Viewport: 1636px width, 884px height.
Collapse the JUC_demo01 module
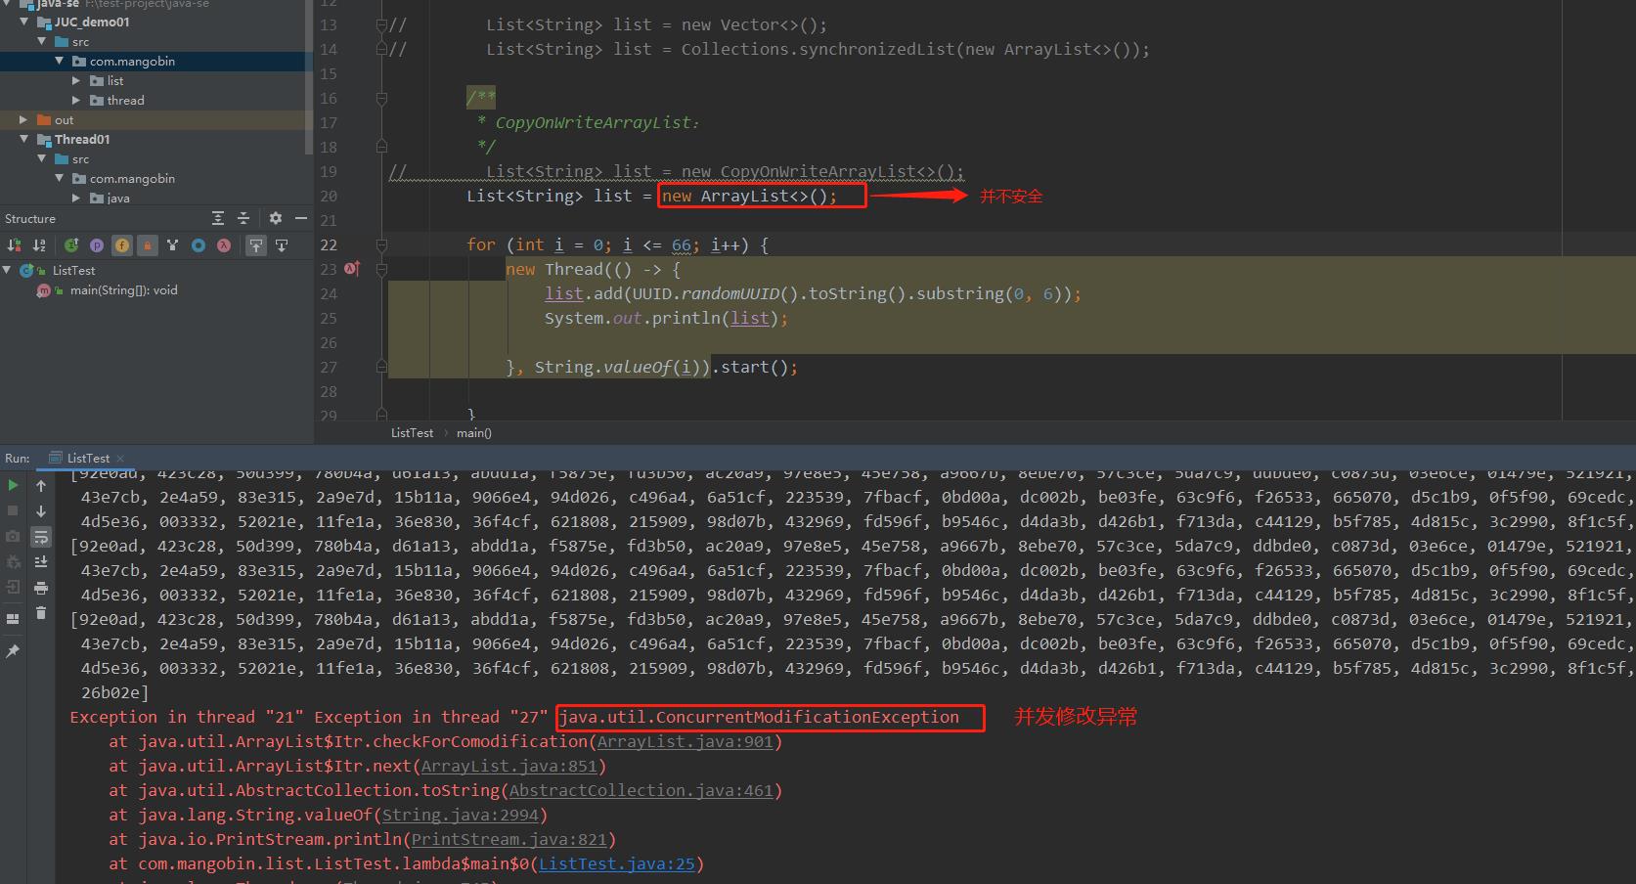(x=24, y=22)
